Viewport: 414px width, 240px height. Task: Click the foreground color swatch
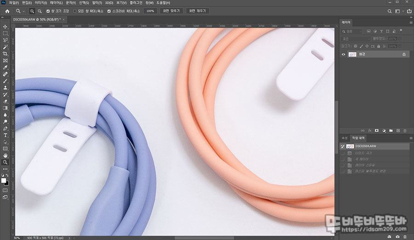tap(3, 180)
